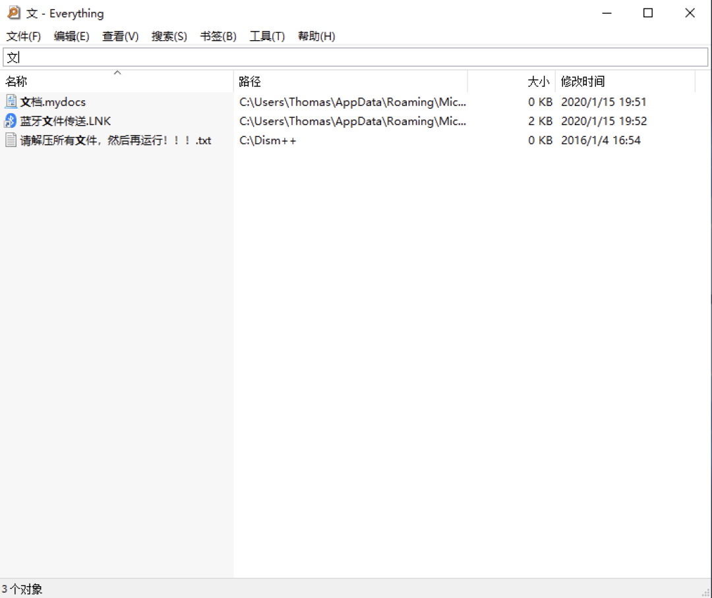This screenshot has width=712, height=598.
Task: Click the 0 KB size of the .txt row
Action: pyautogui.click(x=540, y=140)
